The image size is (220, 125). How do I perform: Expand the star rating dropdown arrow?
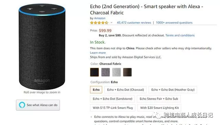tap(111, 23)
